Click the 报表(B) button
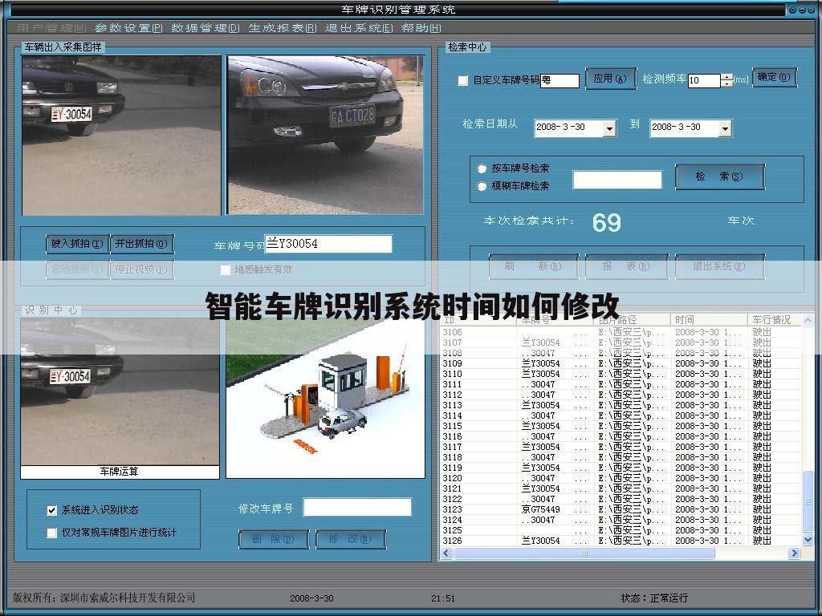This screenshot has height=616, width=822. click(627, 266)
